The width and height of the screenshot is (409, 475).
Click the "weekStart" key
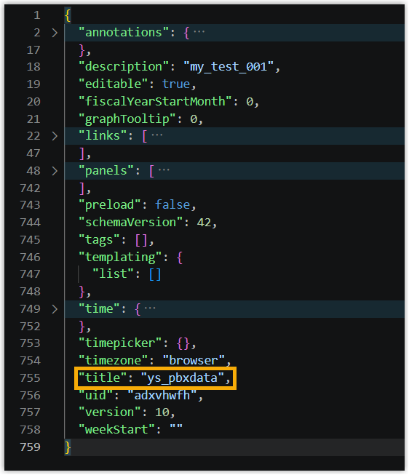click(116, 430)
